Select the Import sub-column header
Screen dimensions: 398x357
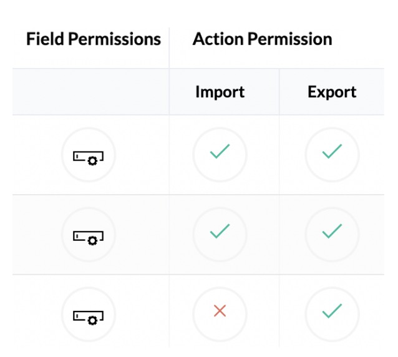(220, 92)
